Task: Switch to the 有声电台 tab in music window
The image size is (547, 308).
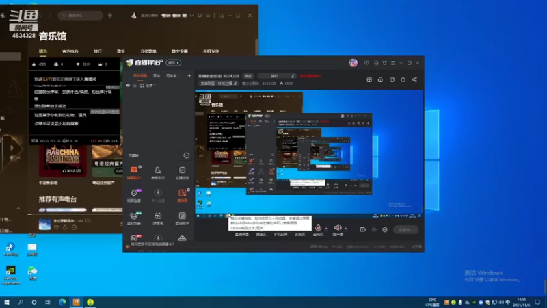Action: pyautogui.click(x=70, y=51)
